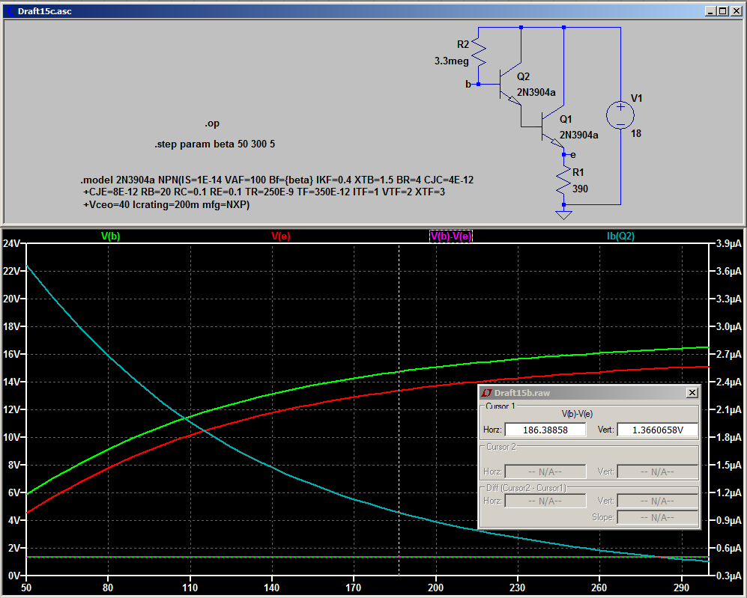Click the '390' value of R1
747x598 pixels.
(580, 189)
